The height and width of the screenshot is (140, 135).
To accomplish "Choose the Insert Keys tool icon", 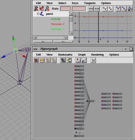I will click(x=41, y=8).
